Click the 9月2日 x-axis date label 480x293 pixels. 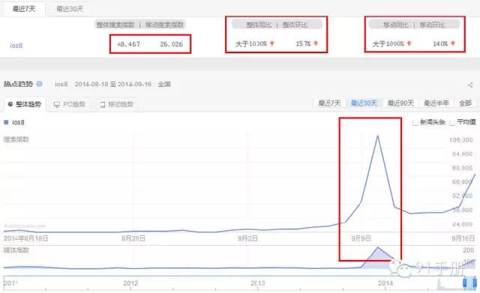coord(247,238)
